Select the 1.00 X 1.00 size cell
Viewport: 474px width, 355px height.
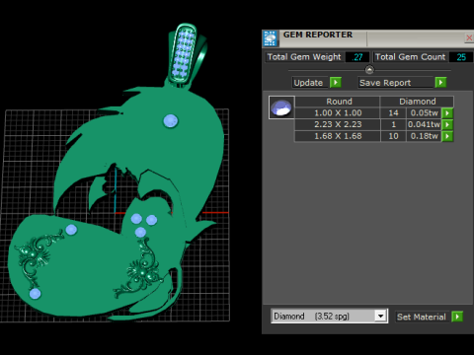point(338,113)
